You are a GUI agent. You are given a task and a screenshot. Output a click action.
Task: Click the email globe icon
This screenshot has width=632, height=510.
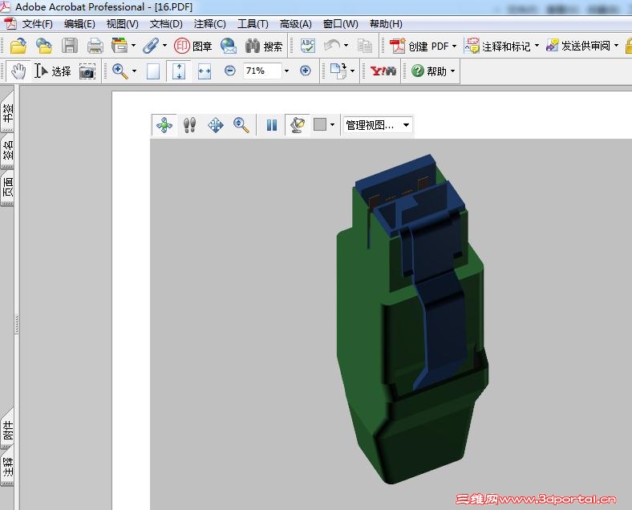[x=228, y=46]
